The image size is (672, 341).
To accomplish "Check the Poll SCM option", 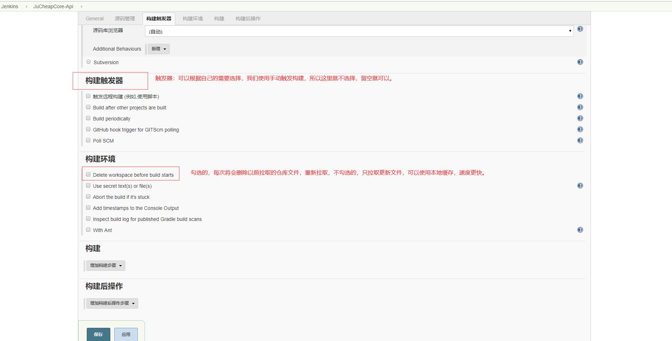I will coord(88,140).
